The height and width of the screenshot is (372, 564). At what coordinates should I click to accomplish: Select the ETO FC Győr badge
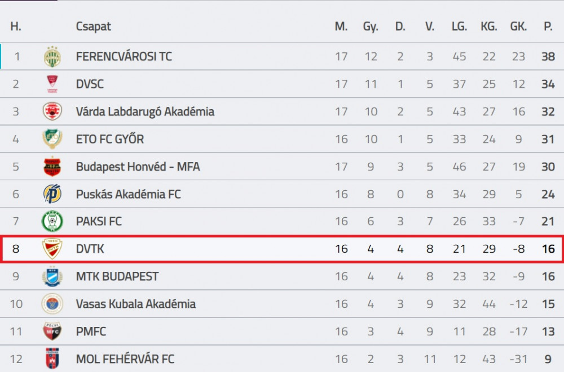[x=52, y=139]
